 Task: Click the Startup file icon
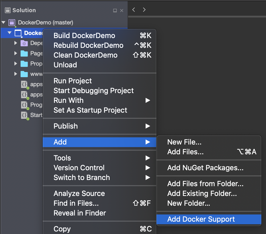click(x=24, y=115)
